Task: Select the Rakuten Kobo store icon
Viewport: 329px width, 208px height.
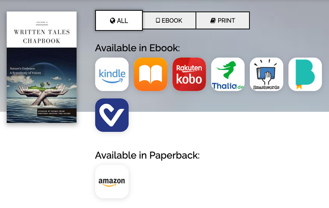Action: tap(189, 74)
